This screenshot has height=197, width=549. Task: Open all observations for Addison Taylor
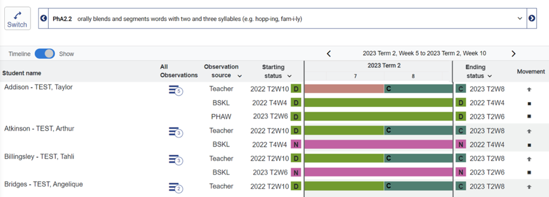(x=176, y=90)
